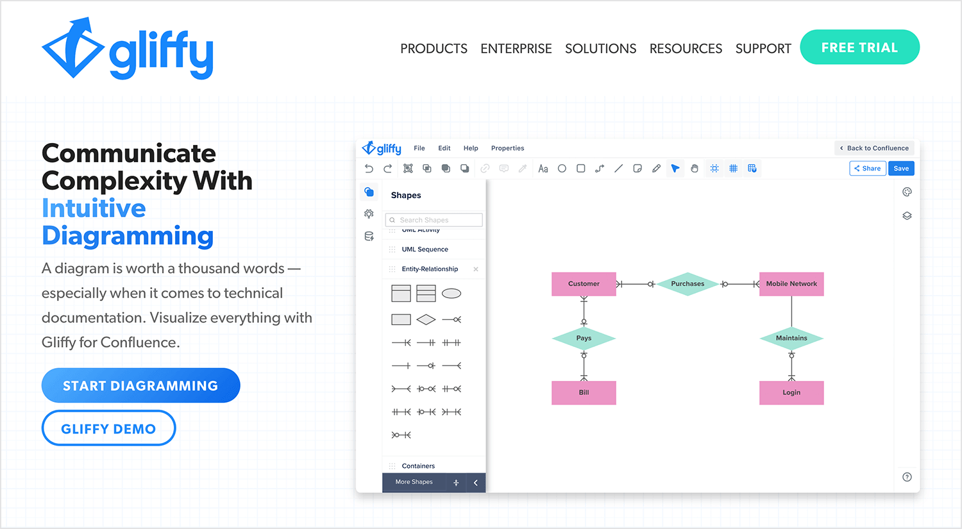
Task: Select the Pays diamond on the canvas
Action: coord(584,339)
